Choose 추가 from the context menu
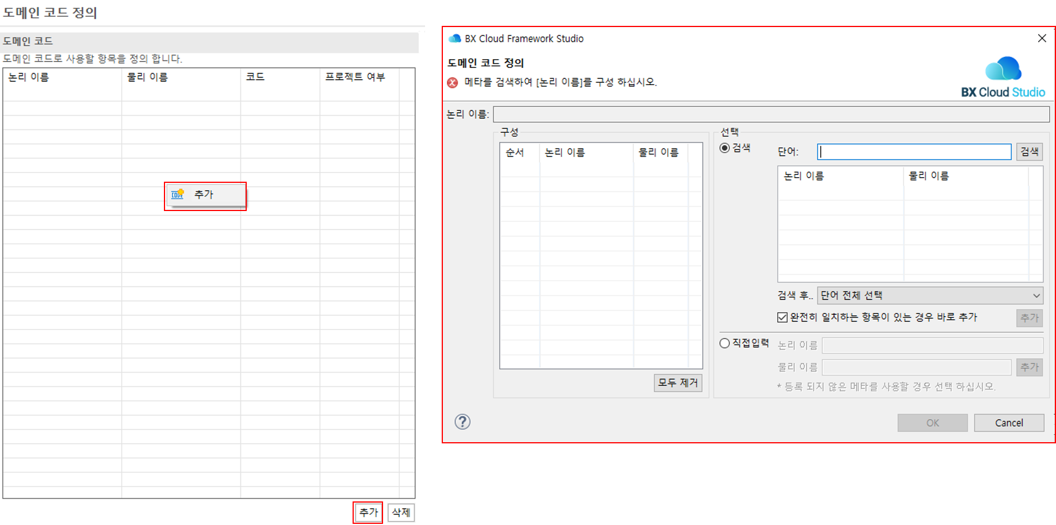The height and width of the screenshot is (525, 1056). coord(204,195)
